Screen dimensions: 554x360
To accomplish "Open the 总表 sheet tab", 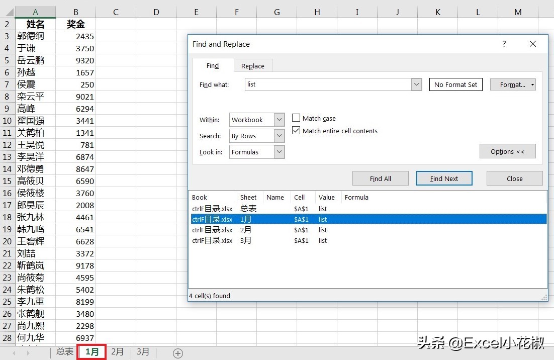I will tap(65, 352).
